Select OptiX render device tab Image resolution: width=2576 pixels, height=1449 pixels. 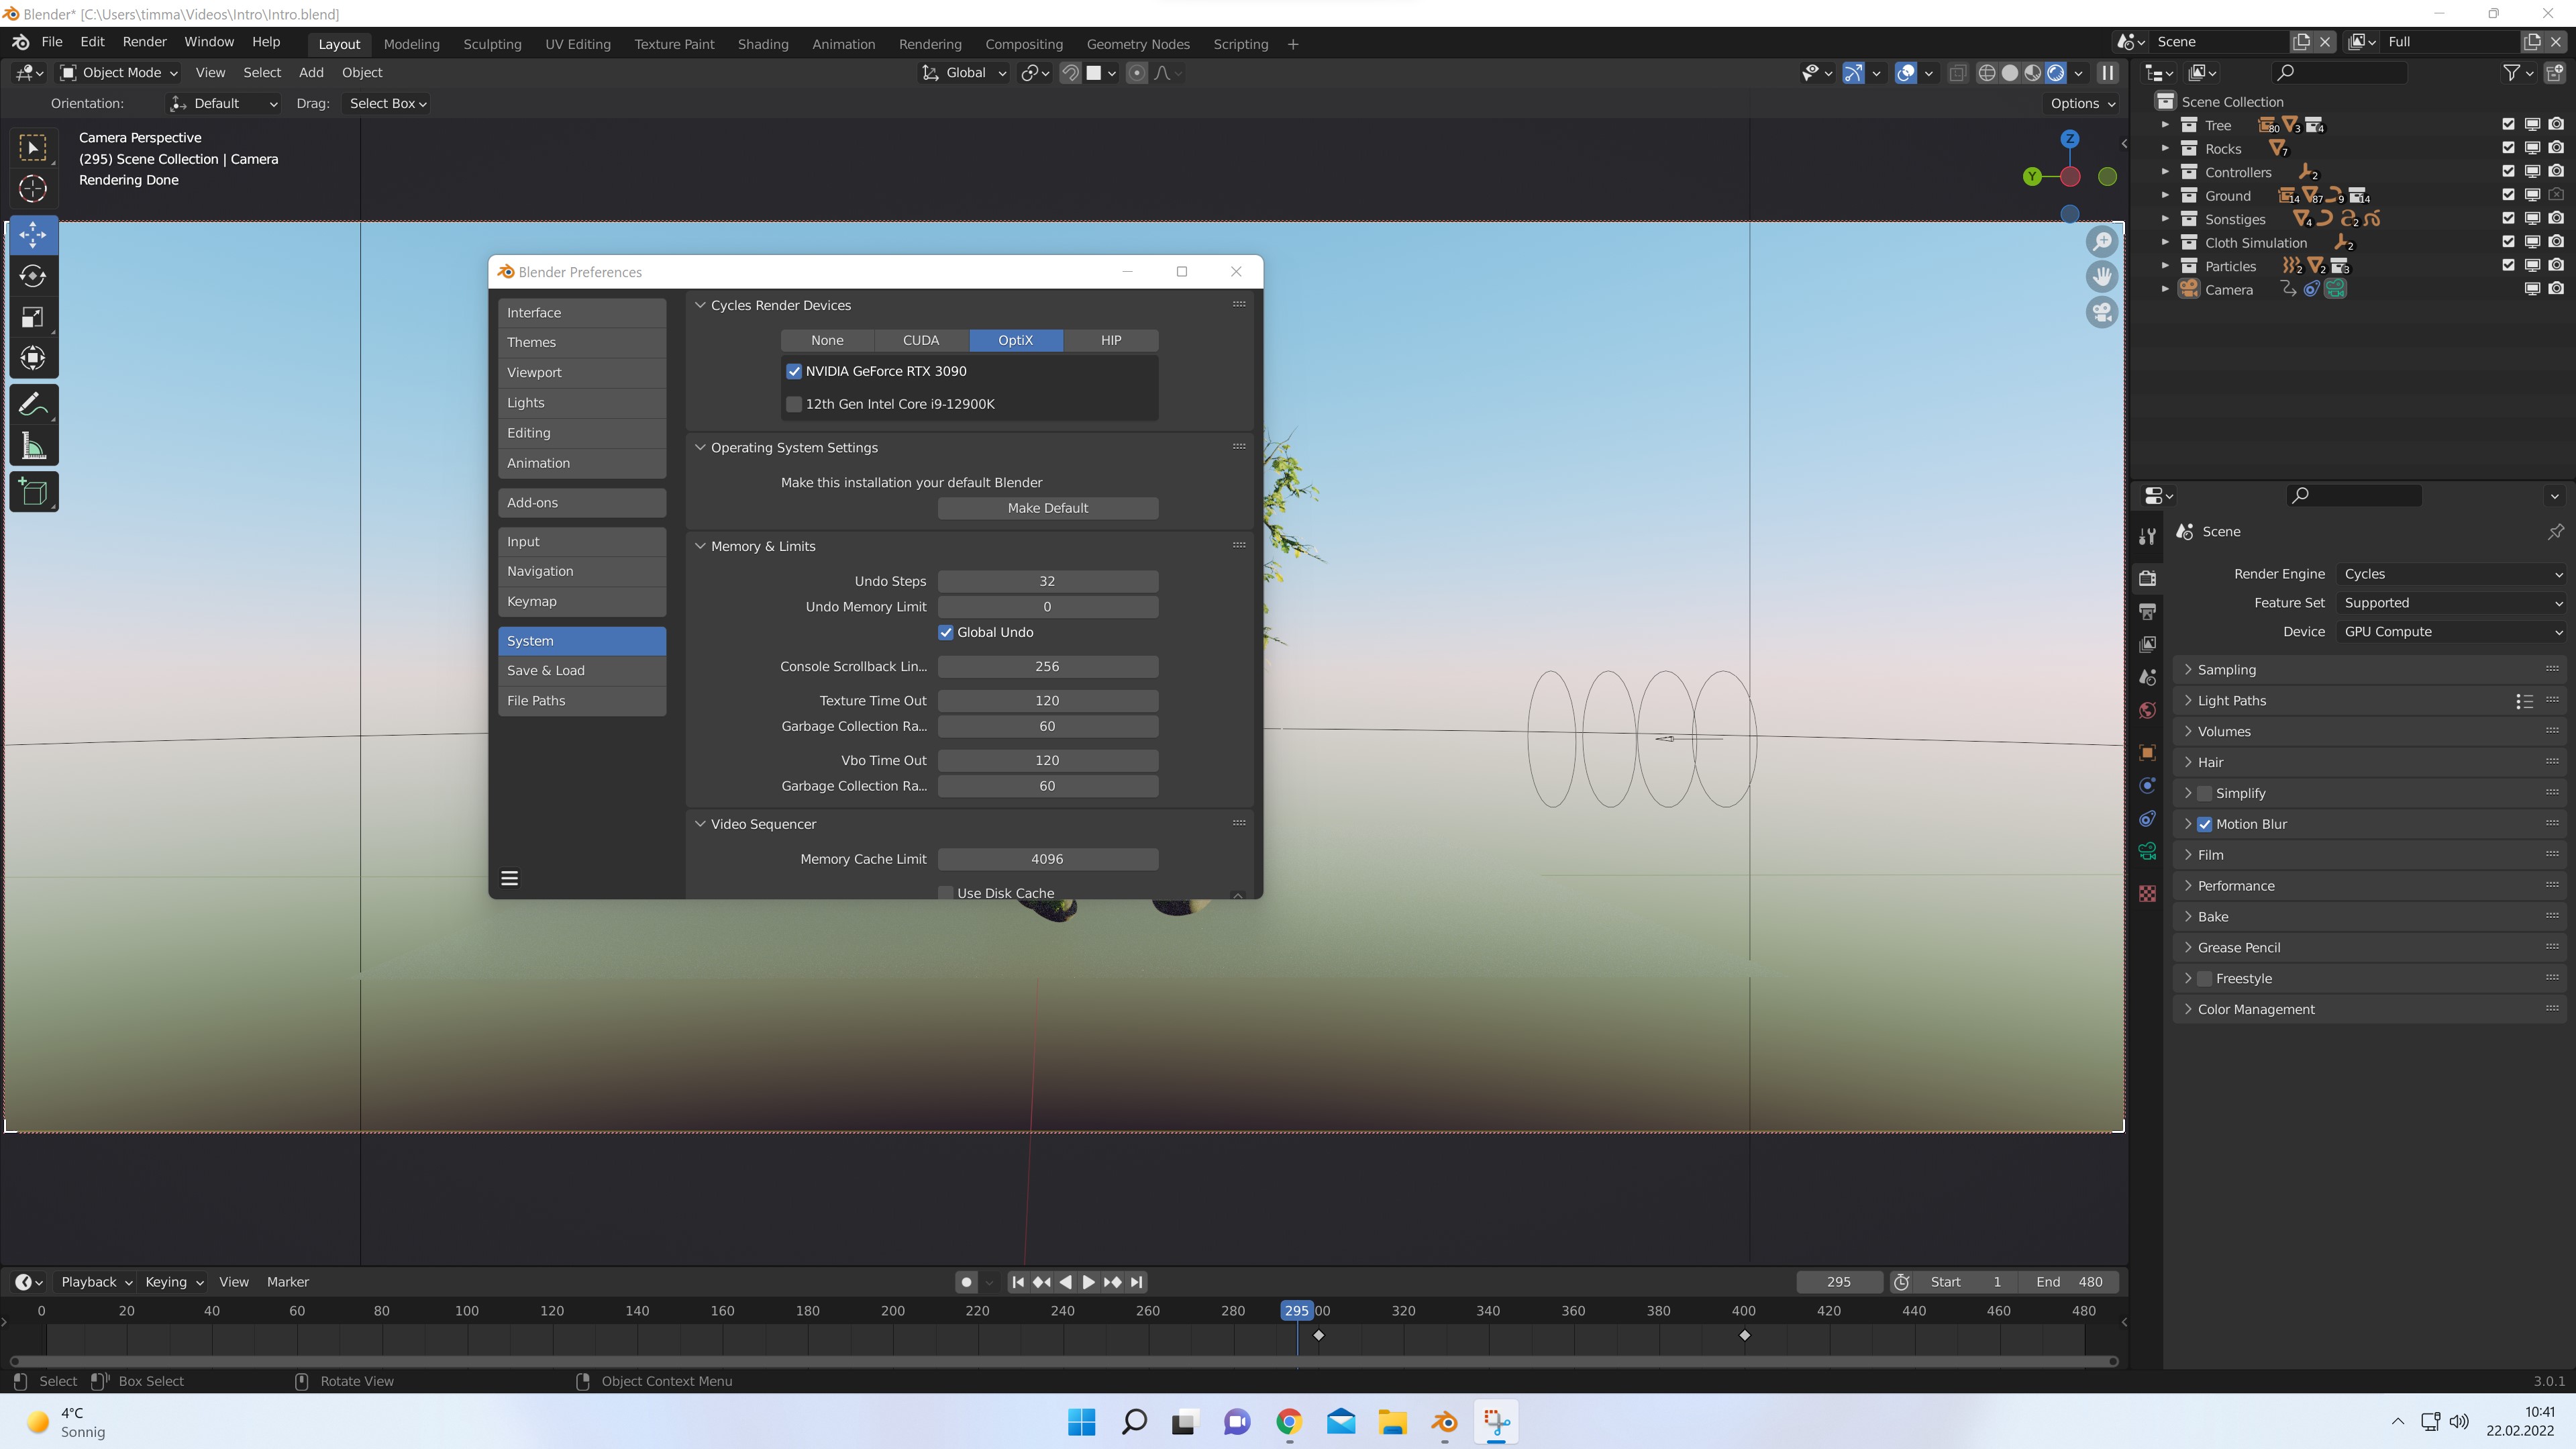[1015, 338]
